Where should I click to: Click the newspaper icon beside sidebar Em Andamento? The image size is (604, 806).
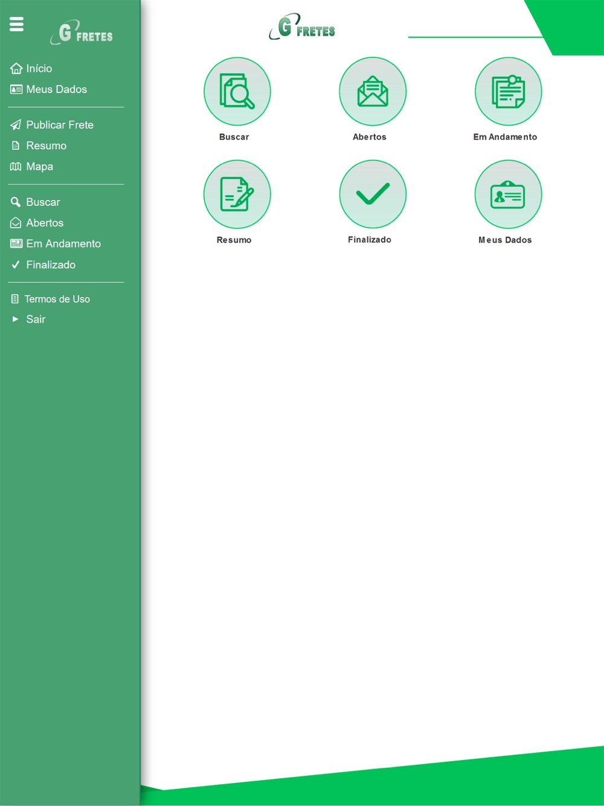point(16,243)
